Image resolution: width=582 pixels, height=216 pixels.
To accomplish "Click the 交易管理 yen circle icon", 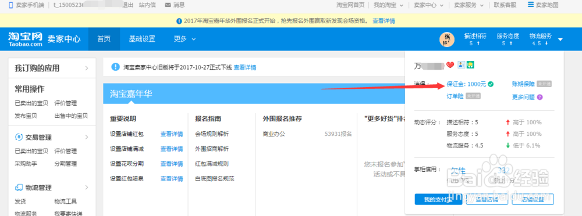I will click(19, 137).
